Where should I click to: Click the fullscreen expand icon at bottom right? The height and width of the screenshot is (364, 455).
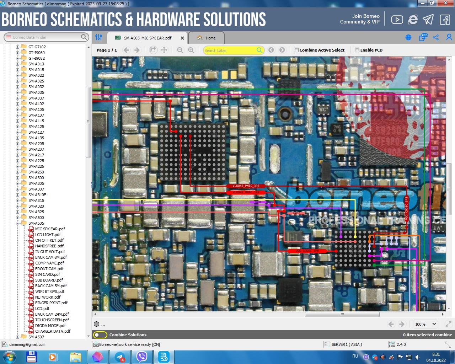[449, 324]
